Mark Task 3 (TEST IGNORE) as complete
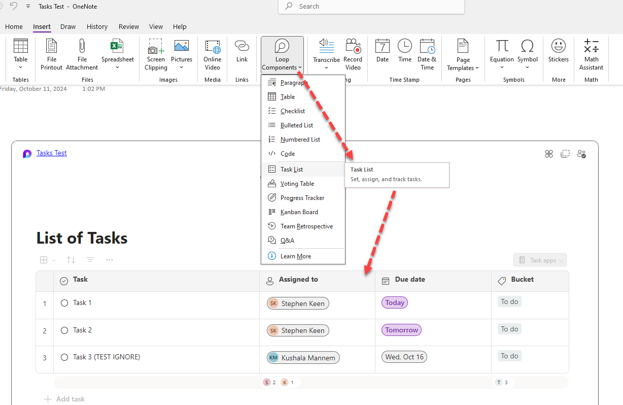The height and width of the screenshot is (405, 623). click(64, 357)
